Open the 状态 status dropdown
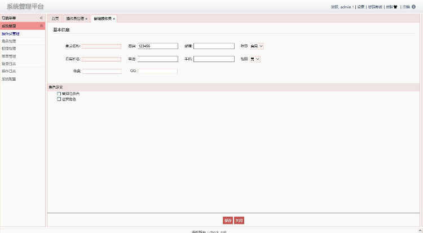Viewport: 423px width, 233px height. tap(257, 46)
